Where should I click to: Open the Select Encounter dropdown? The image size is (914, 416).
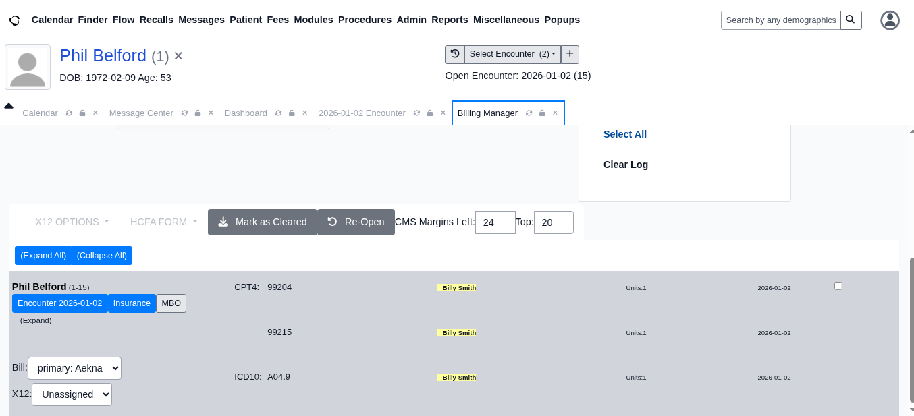512,54
